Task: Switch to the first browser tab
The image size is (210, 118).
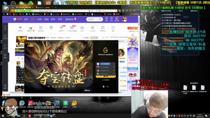Action: pos(24,7)
